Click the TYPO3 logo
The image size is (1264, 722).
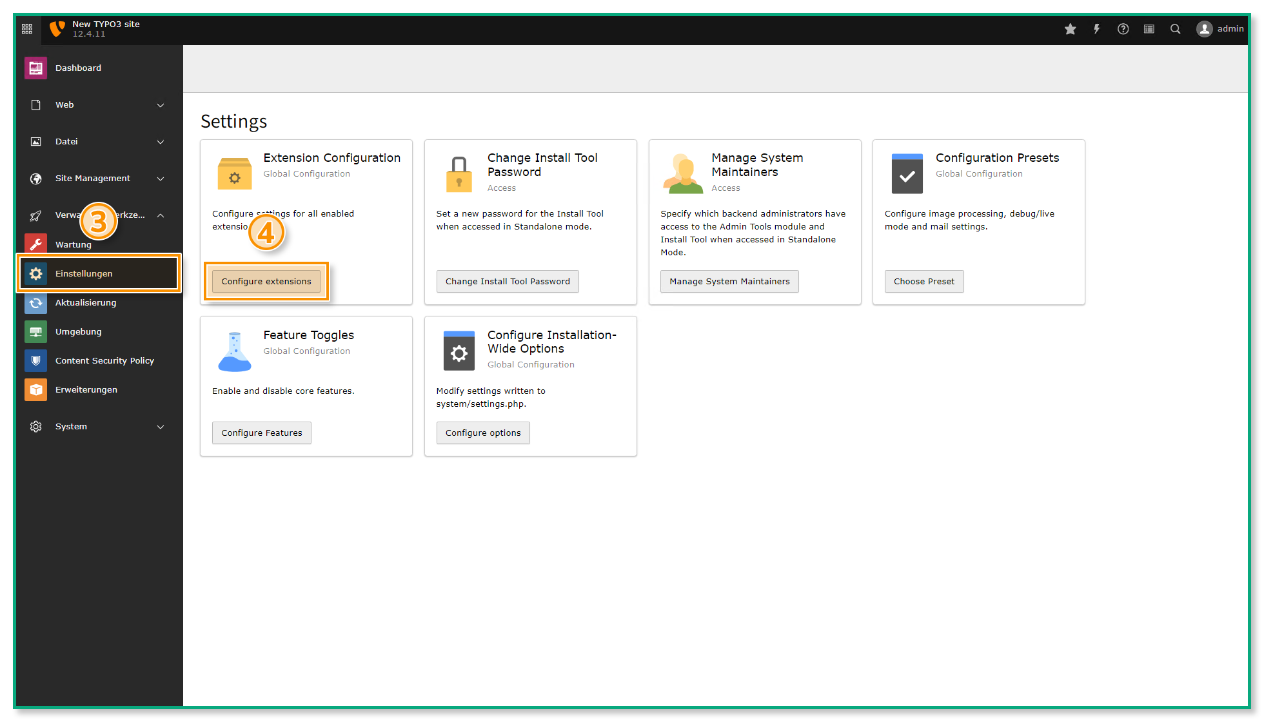[x=57, y=29]
